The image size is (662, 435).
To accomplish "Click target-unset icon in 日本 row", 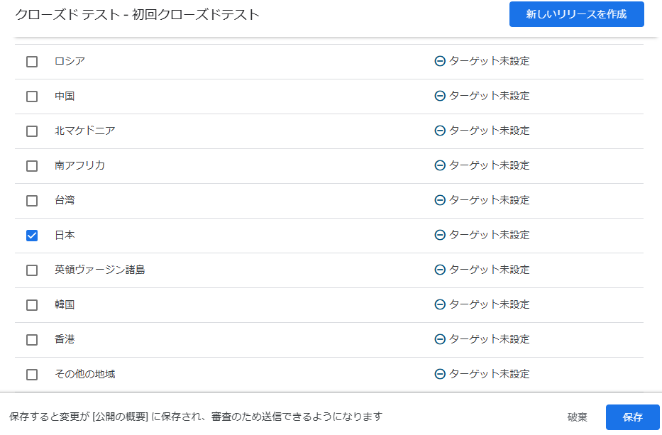I will [440, 235].
